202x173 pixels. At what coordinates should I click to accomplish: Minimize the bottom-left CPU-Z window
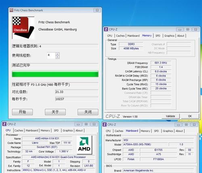point(78,124)
